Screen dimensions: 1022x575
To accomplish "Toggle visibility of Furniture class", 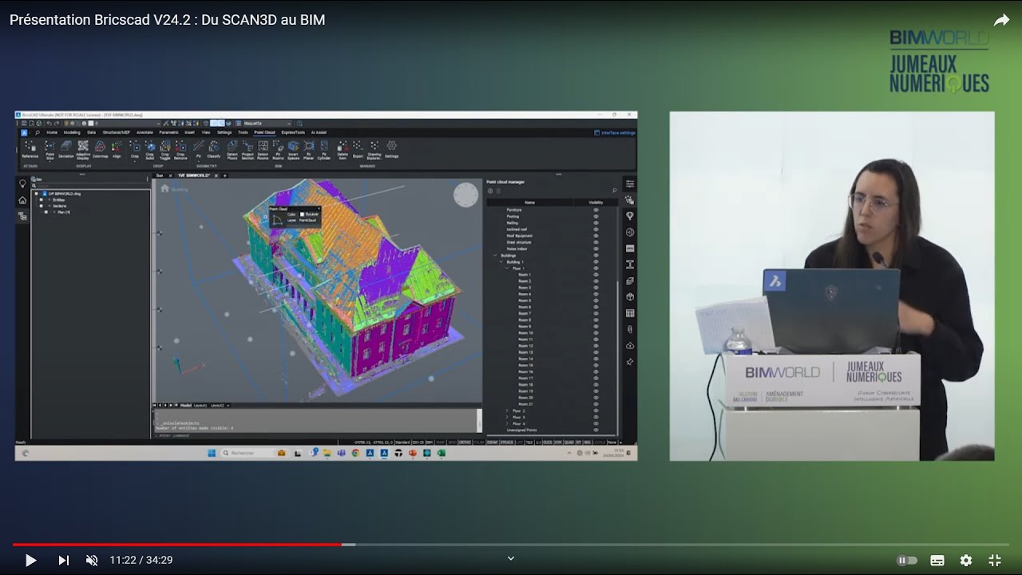I will (596, 210).
